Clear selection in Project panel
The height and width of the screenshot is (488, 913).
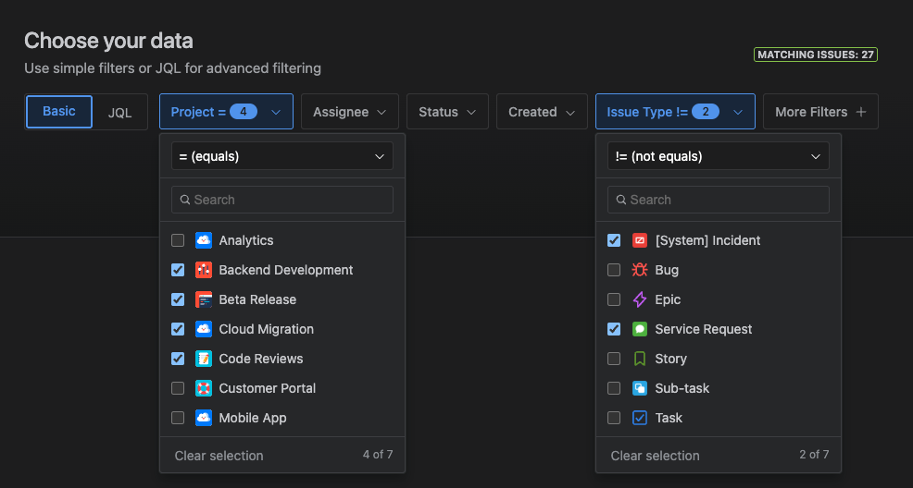(x=219, y=456)
